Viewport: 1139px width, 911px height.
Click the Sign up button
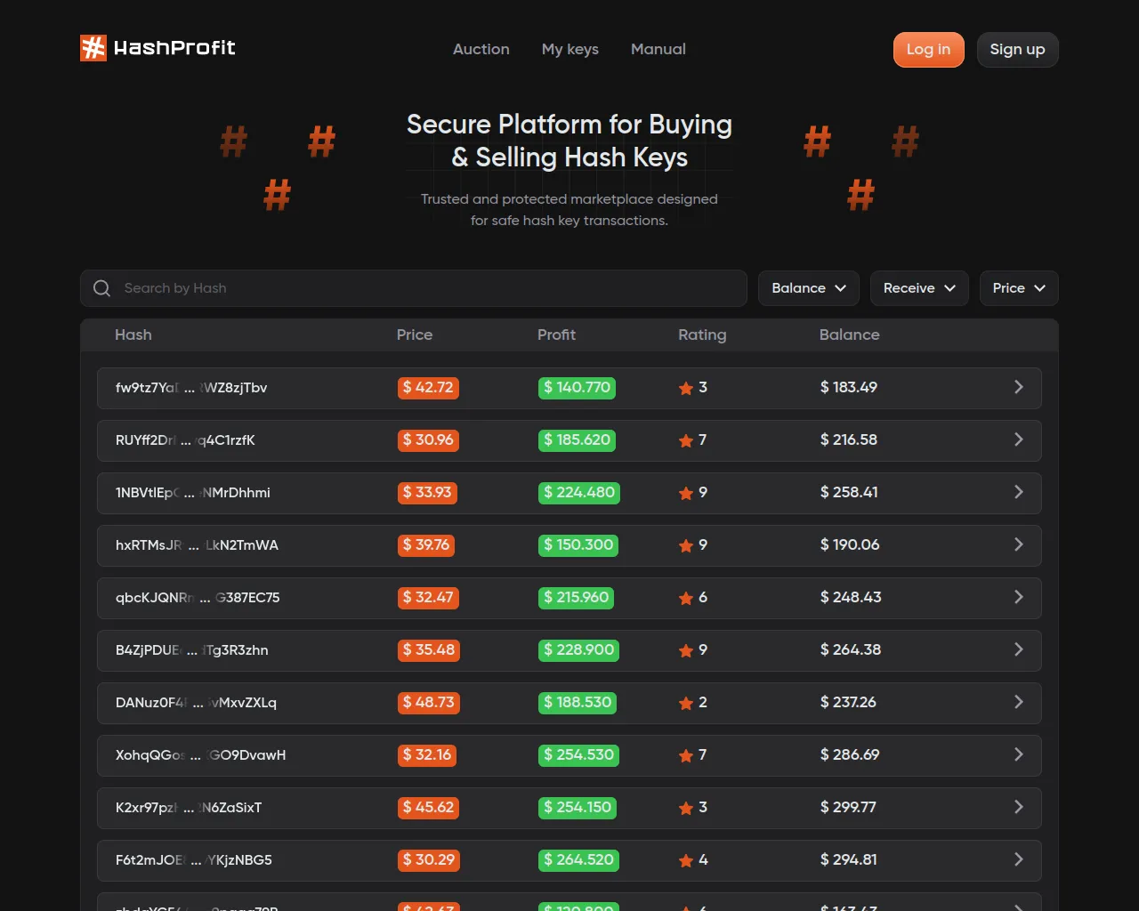click(x=1017, y=50)
